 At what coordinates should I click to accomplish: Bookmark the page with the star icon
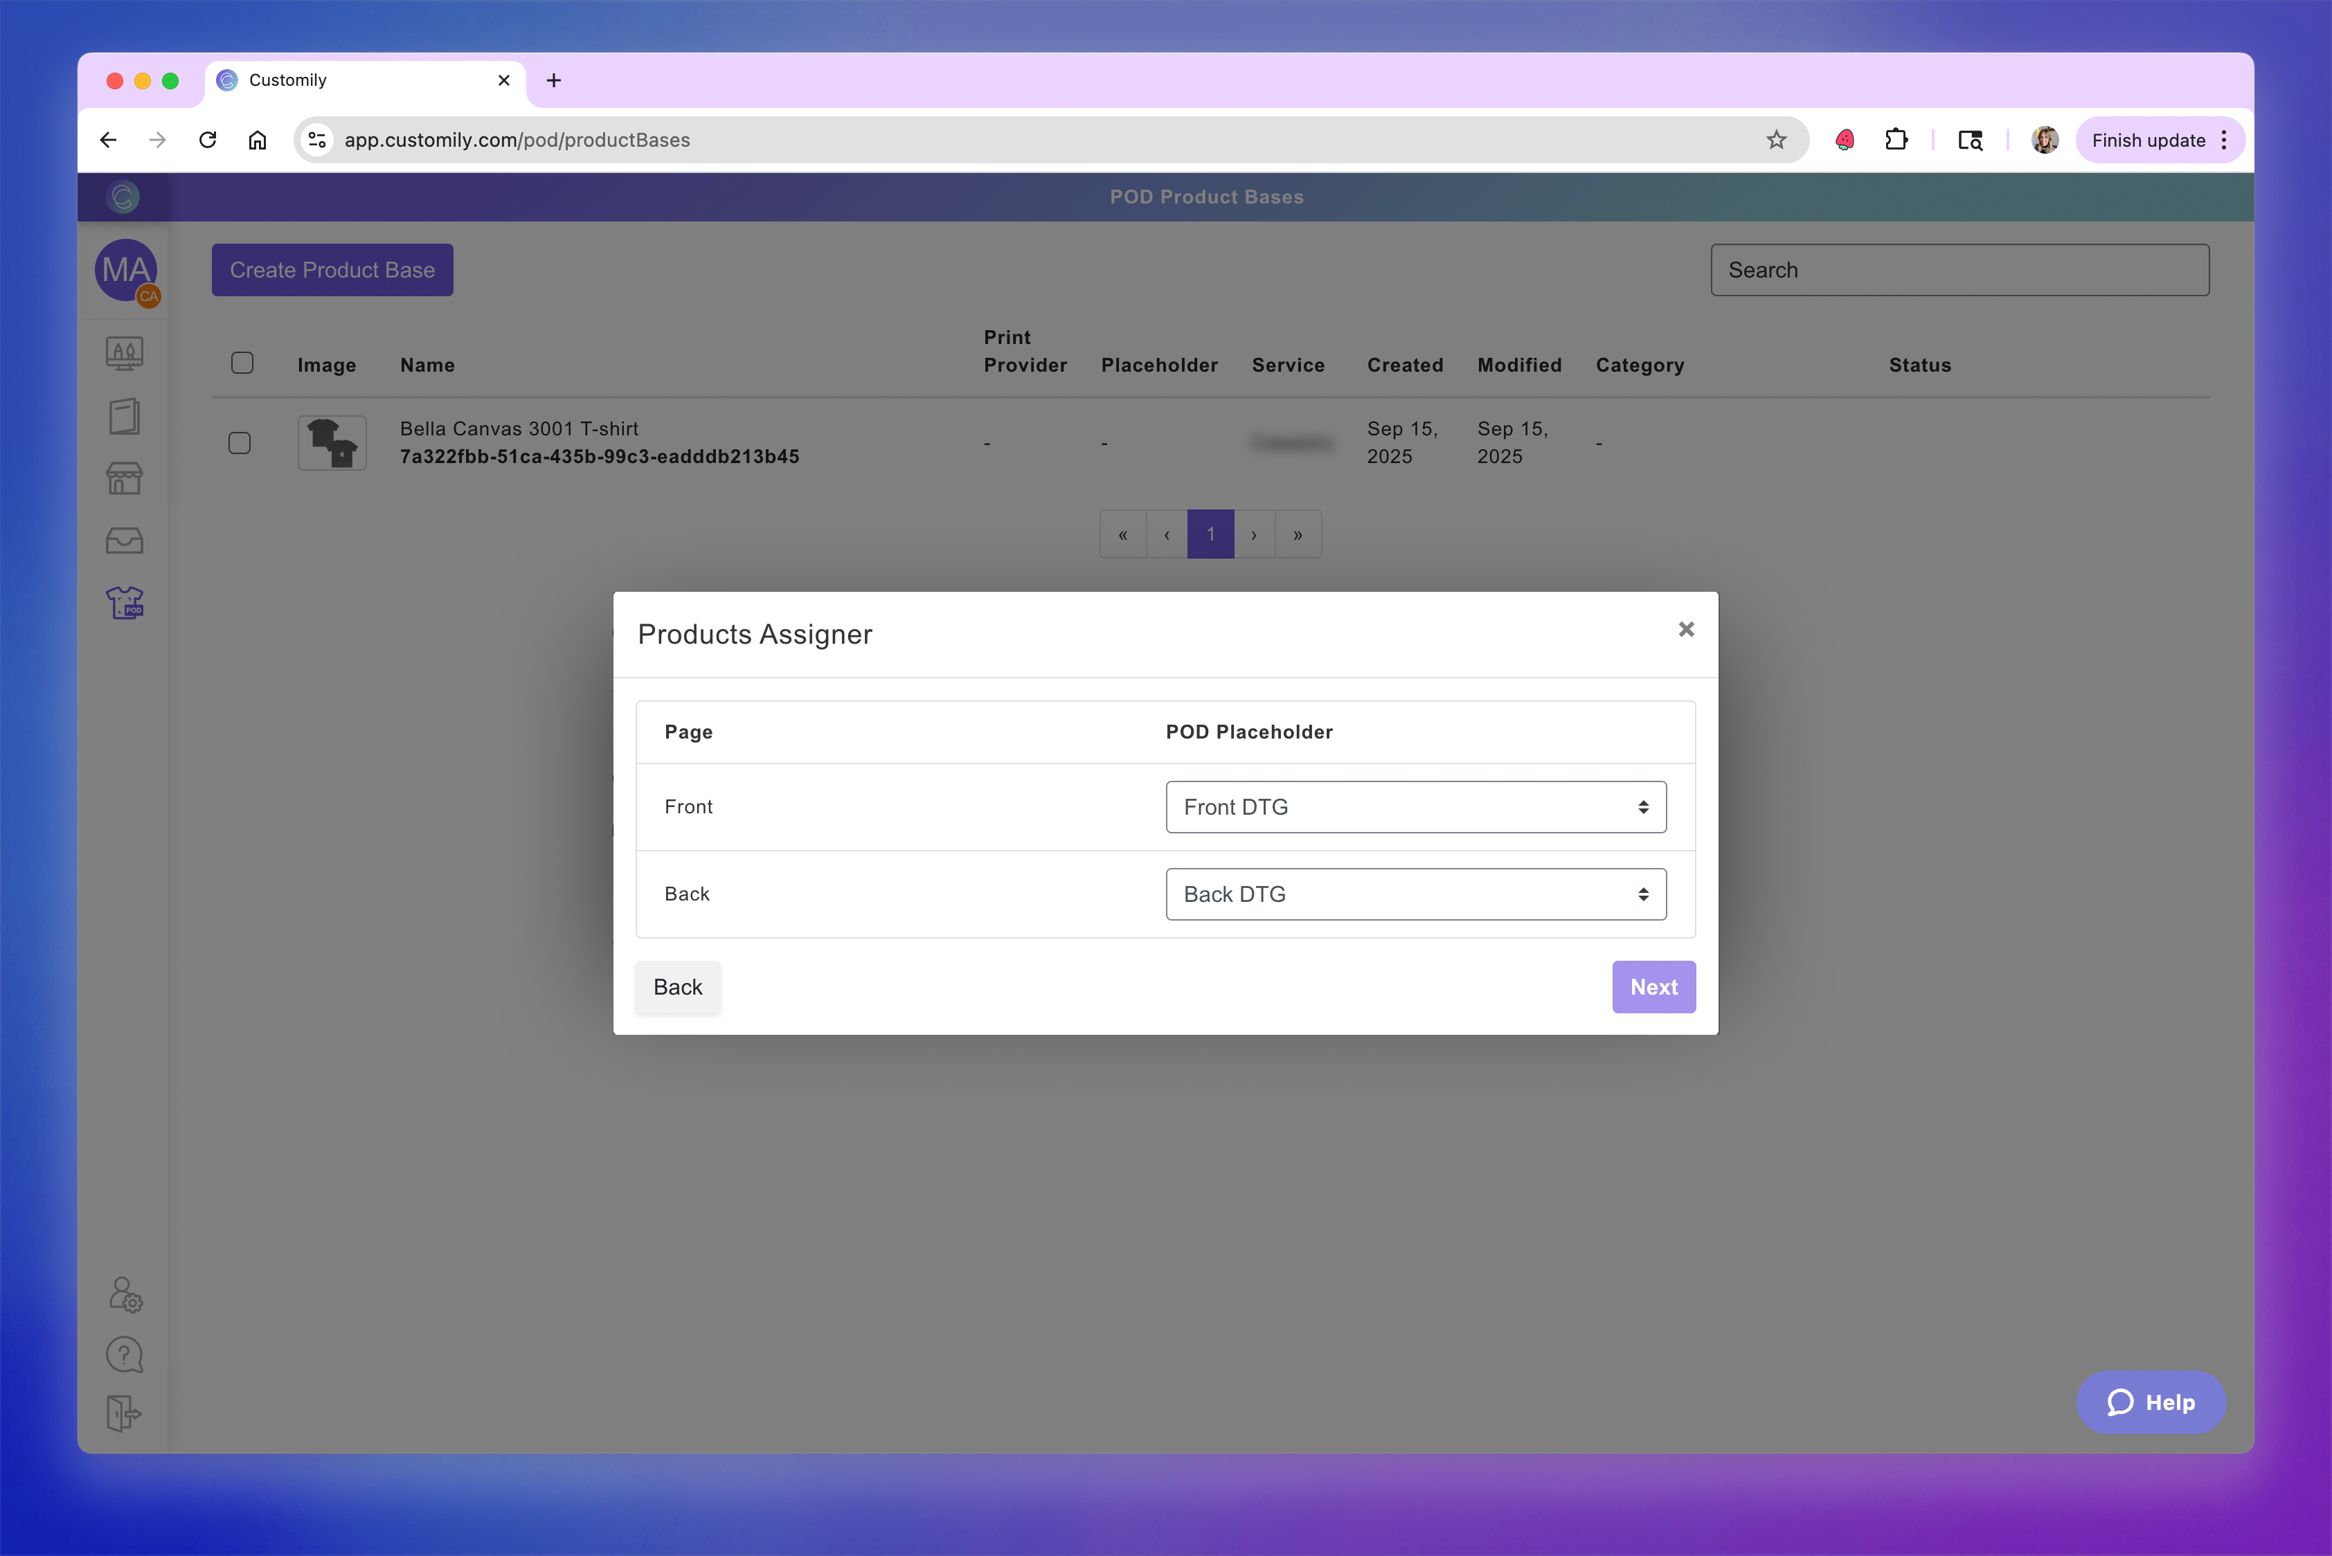point(1776,140)
